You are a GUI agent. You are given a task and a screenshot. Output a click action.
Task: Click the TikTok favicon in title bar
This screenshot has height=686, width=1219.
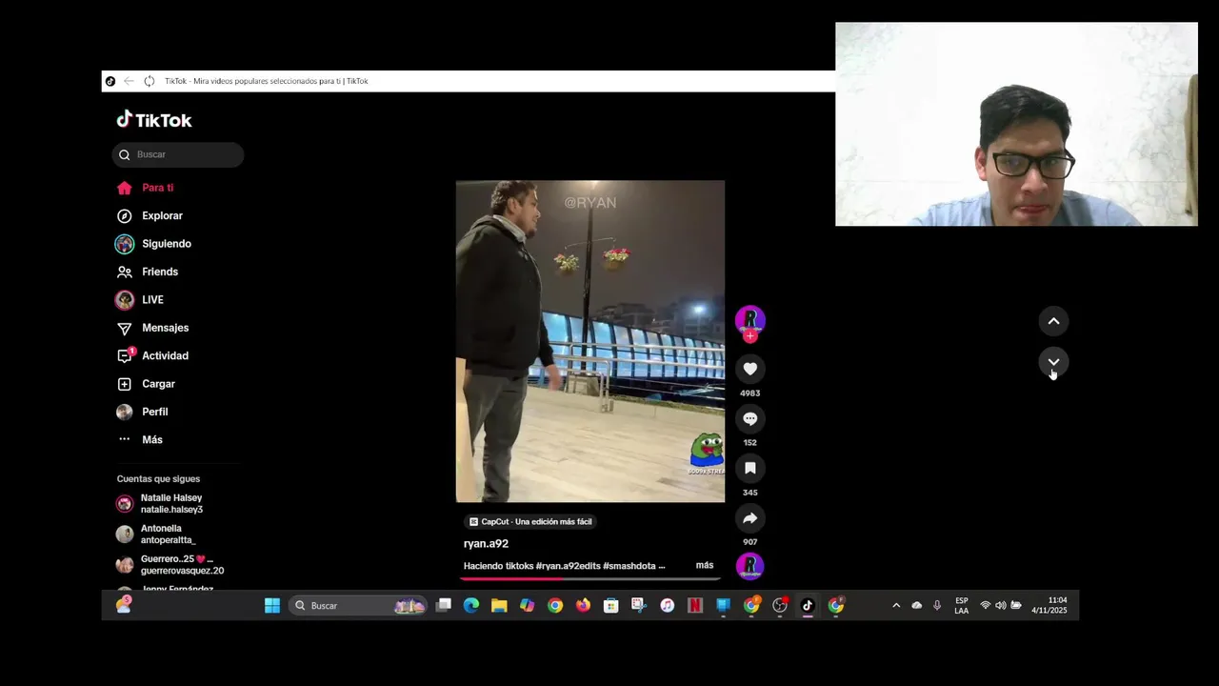pyautogui.click(x=110, y=81)
